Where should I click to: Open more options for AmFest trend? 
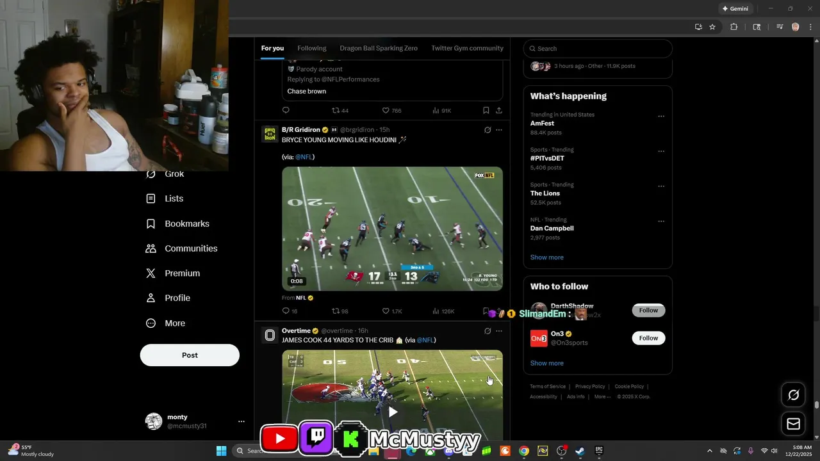click(x=661, y=117)
